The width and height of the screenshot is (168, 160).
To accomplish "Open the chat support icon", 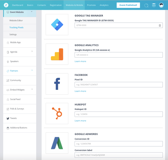I will pos(146,5).
